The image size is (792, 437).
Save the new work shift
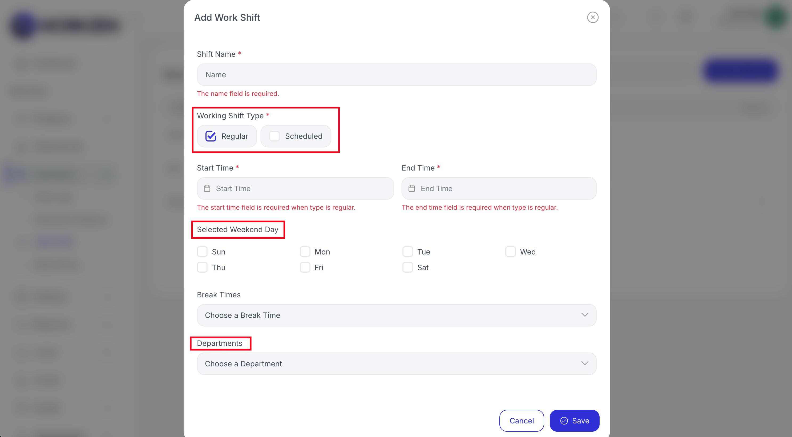(x=574, y=421)
